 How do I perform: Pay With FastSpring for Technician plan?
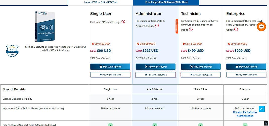tap(201, 75)
